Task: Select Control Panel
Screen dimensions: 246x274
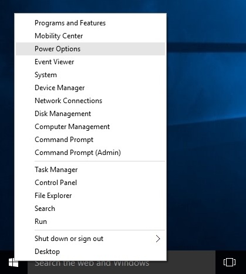Action: pyautogui.click(x=90, y=183)
